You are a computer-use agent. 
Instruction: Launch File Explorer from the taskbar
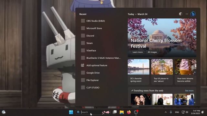coord(122,112)
